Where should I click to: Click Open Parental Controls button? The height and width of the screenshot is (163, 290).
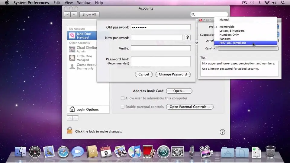190,107
